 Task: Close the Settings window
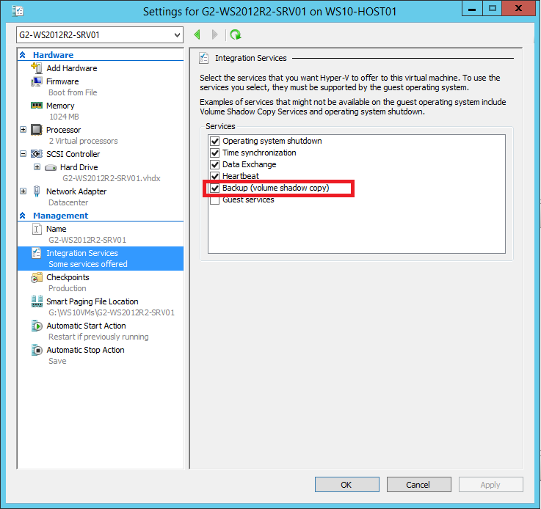coord(518,8)
